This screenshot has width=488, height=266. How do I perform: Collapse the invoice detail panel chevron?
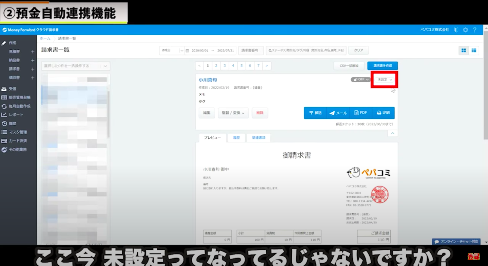(x=392, y=133)
